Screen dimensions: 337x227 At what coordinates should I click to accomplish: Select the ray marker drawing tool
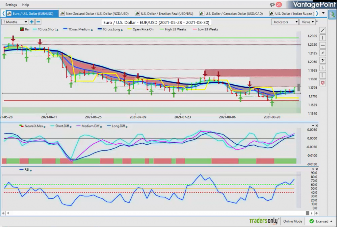coord(323,61)
